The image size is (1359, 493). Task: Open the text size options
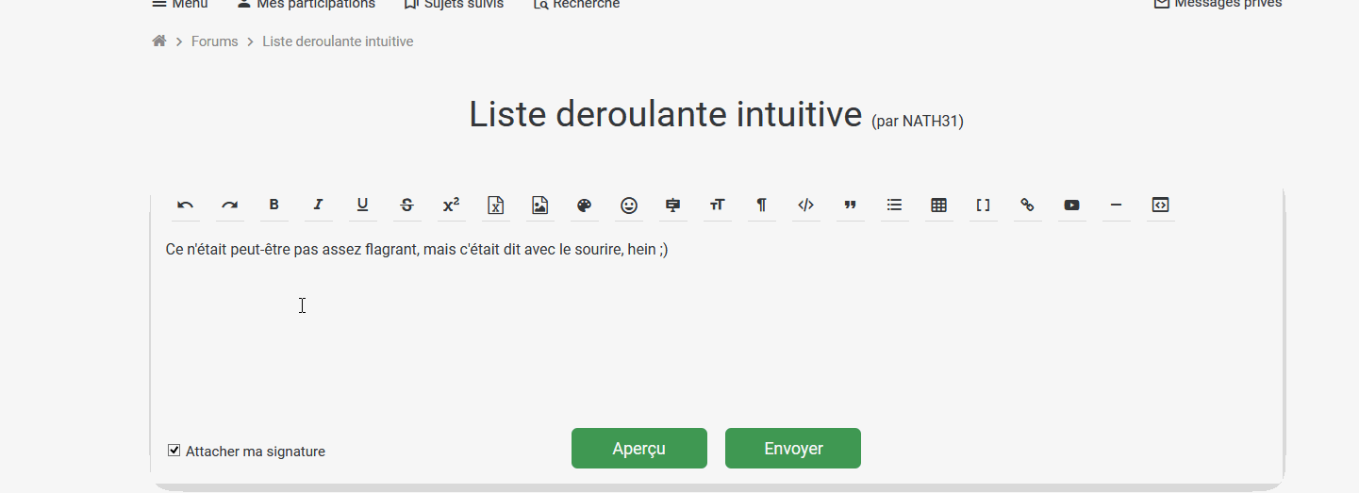coord(718,205)
